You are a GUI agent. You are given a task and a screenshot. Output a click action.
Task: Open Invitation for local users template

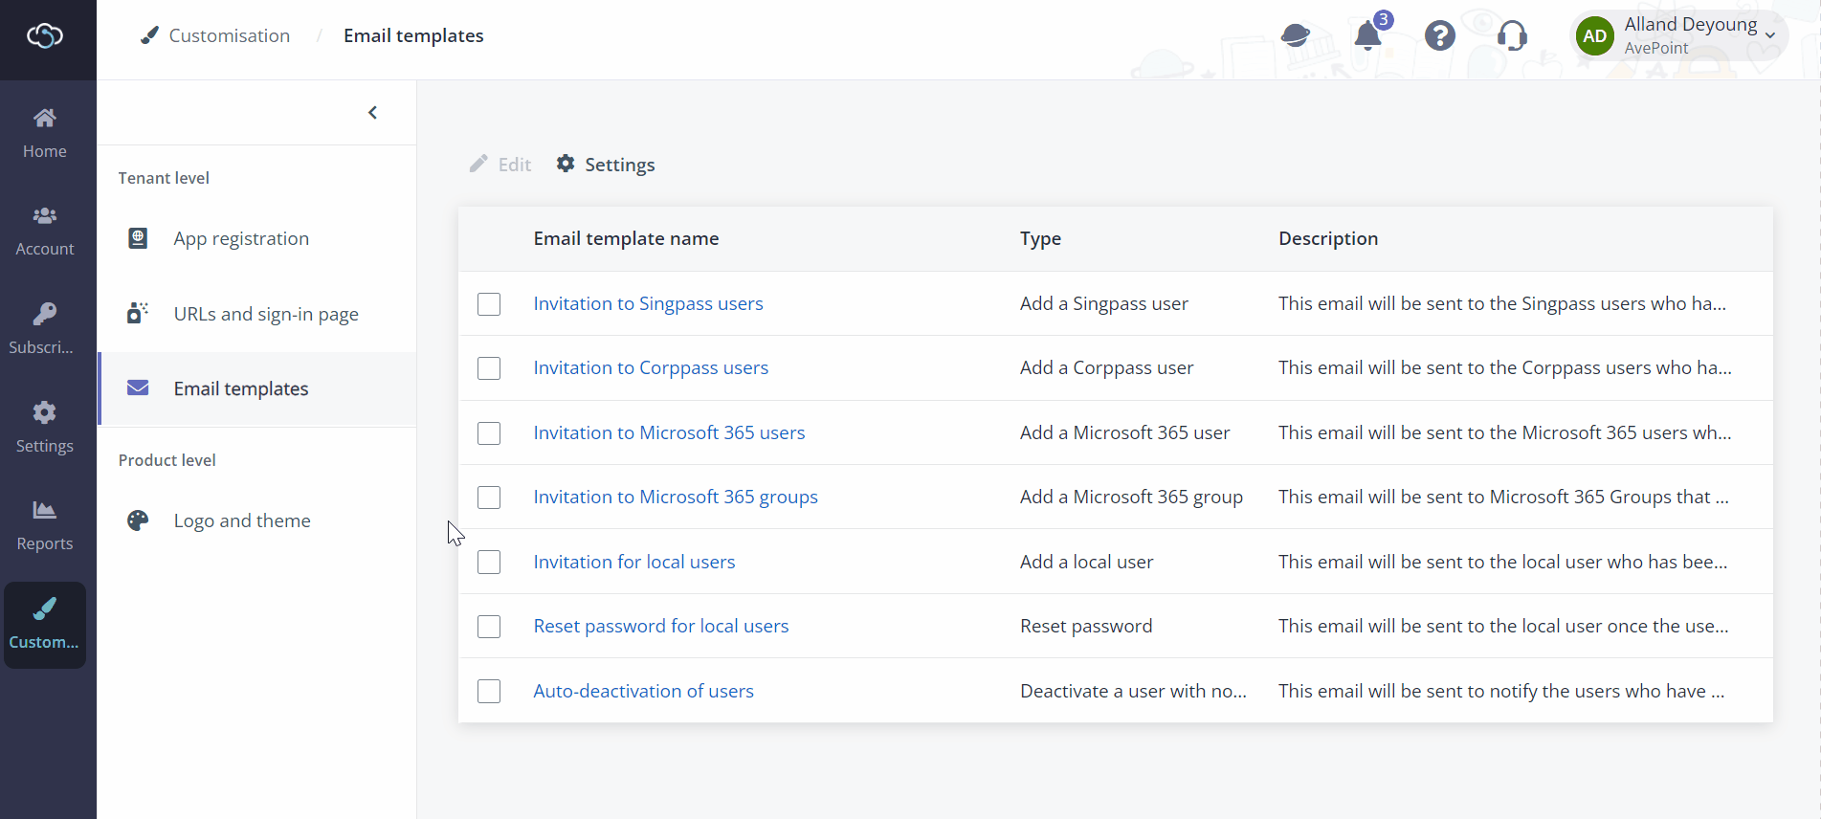tap(634, 562)
